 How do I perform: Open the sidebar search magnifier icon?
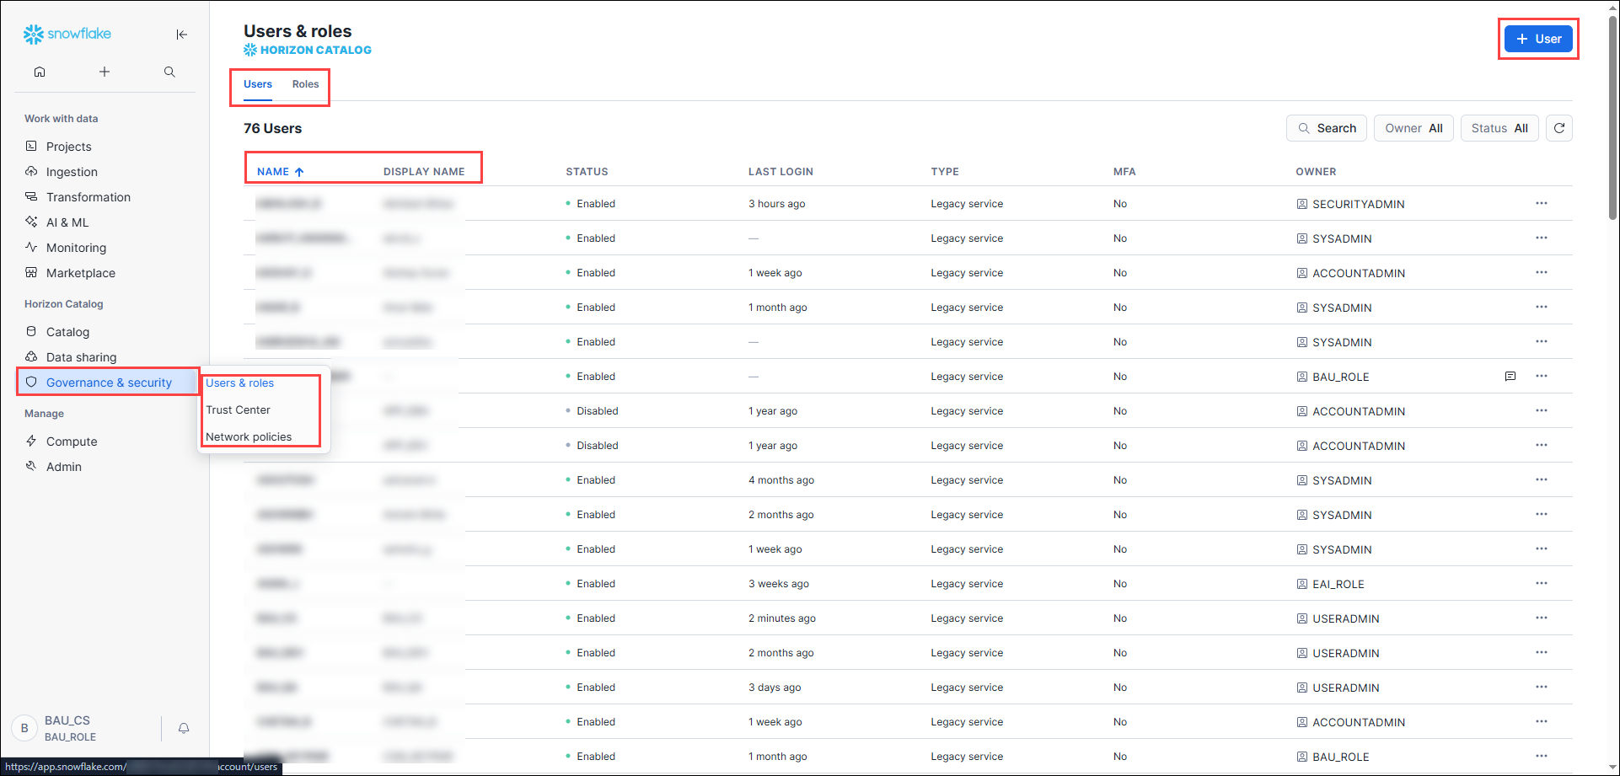click(169, 72)
